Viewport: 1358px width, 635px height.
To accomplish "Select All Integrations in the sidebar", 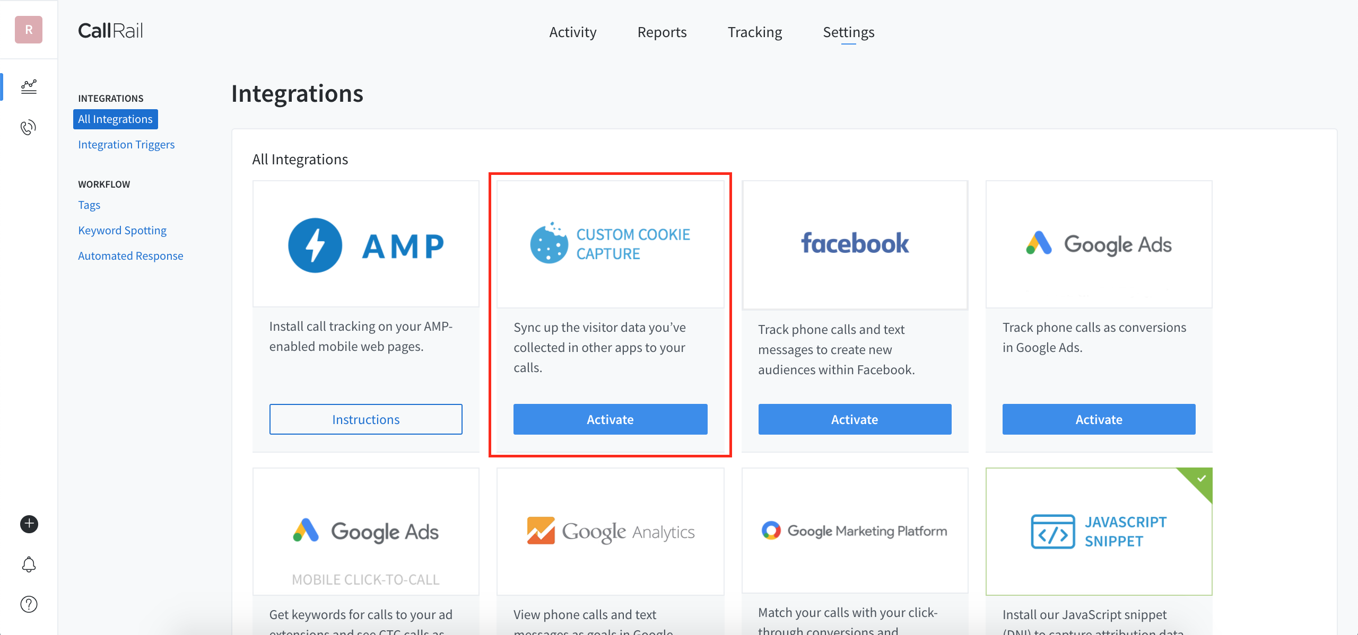I will point(116,119).
